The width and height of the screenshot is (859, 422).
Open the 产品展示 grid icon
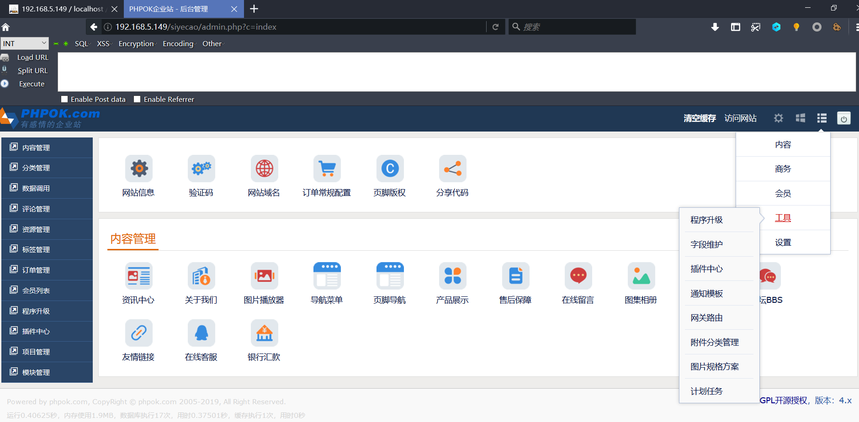click(x=453, y=276)
